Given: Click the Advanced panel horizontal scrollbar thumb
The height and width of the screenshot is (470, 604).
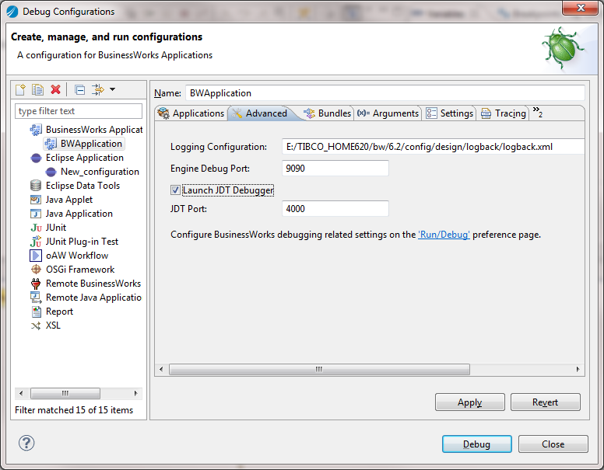Looking at the screenshot, I should [319, 370].
